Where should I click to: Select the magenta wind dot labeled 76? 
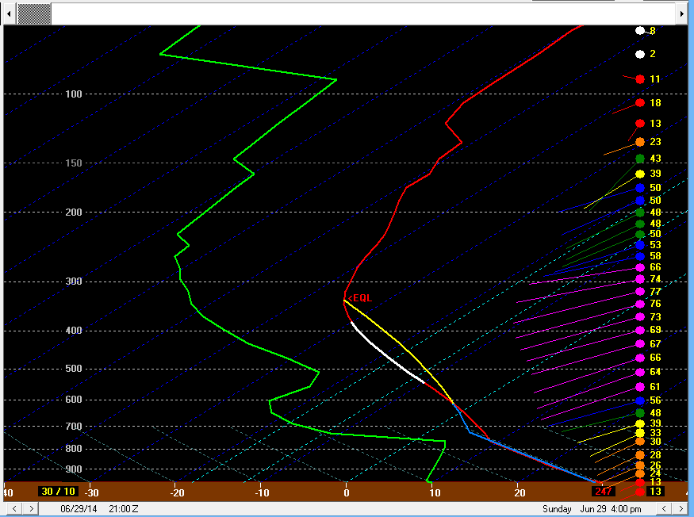point(640,304)
